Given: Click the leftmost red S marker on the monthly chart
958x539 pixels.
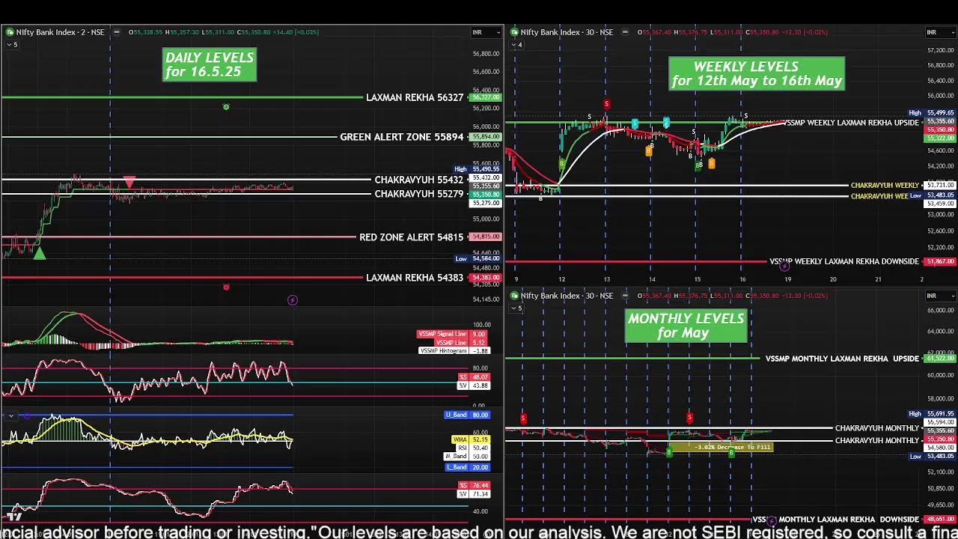Looking at the screenshot, I should tap(523, 418).
